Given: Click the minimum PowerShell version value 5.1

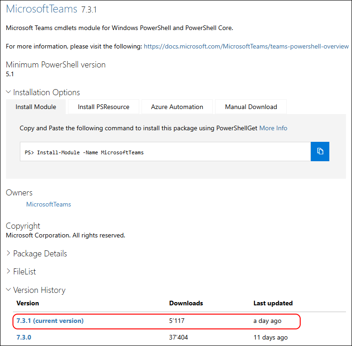Looking at the screenshot, I should tap(10, 74).
